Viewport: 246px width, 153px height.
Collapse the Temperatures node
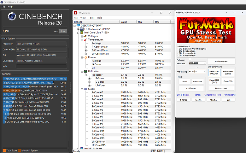coord(82,40)
